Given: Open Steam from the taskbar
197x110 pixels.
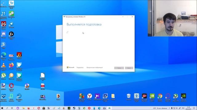Looking at the screenshot, I should point(74,108).
